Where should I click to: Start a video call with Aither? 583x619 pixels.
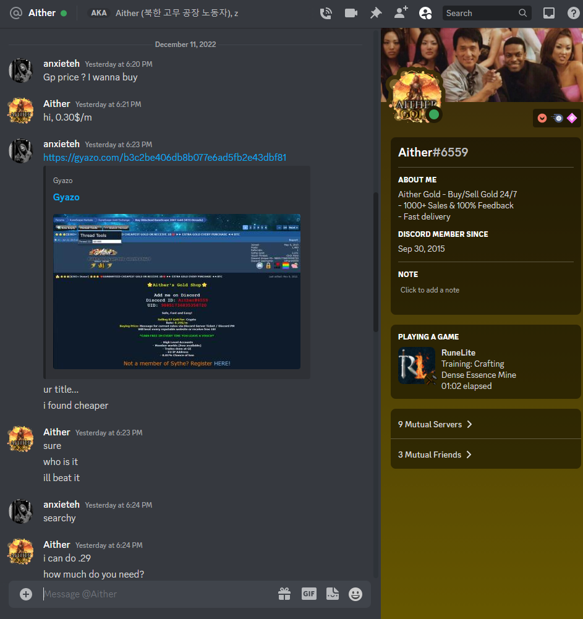pyautogui.click(x=351, y=14)
